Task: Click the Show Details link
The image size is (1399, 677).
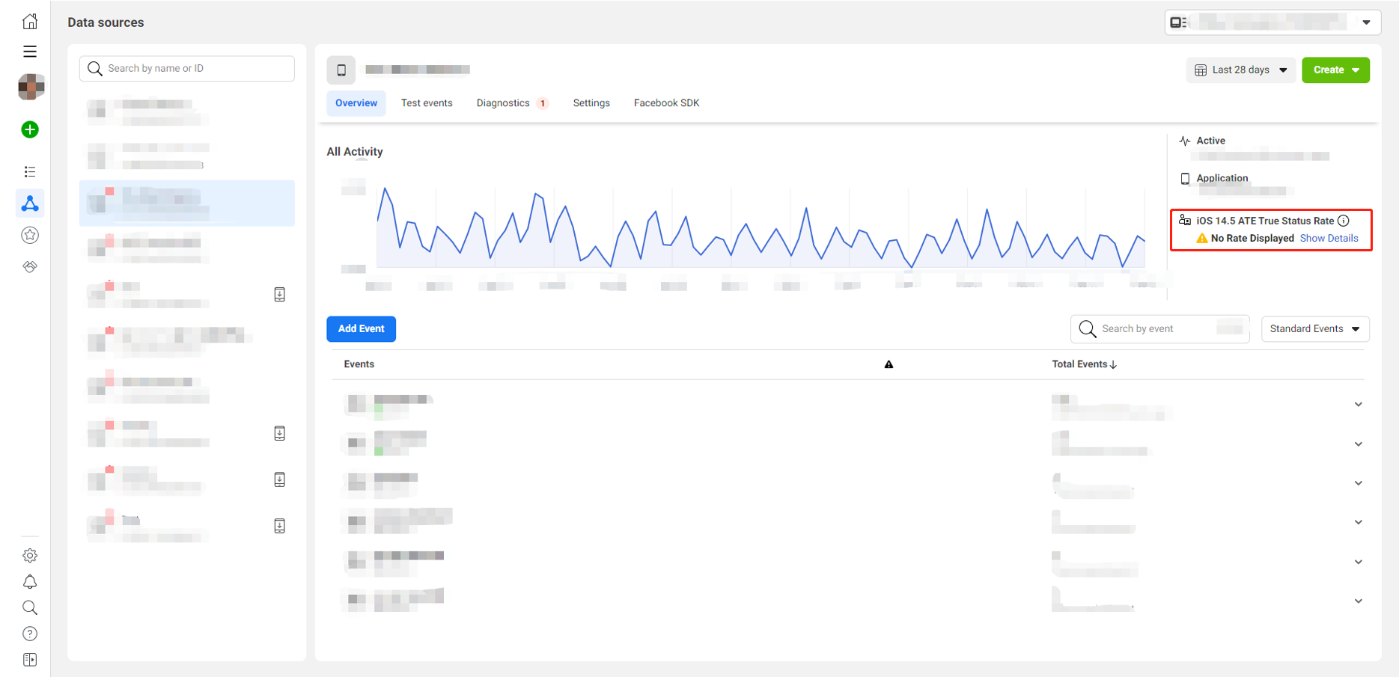Action: pyautogui.click(x=1329, y=239)
